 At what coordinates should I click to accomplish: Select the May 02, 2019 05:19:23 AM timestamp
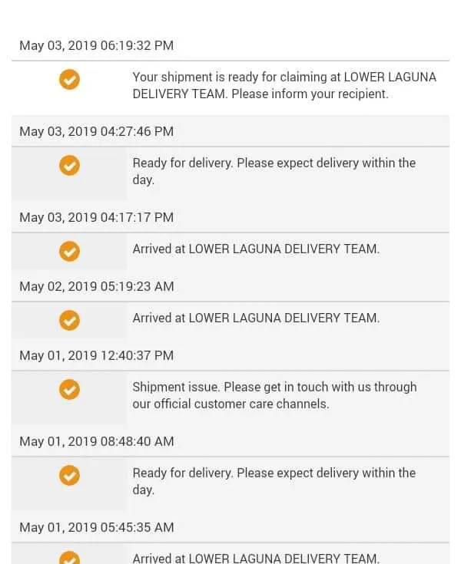[96, 286]
